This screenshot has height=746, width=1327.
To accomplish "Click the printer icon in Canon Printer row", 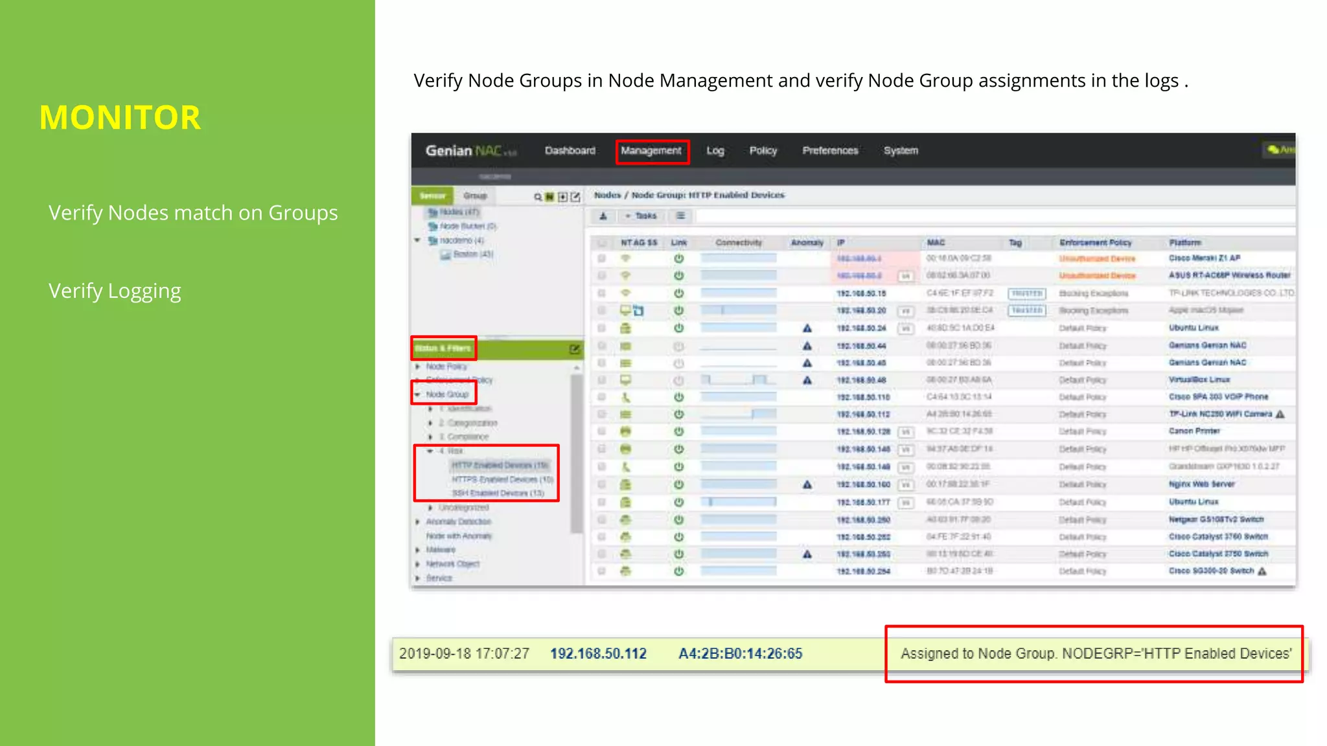I will pos(625,431).
